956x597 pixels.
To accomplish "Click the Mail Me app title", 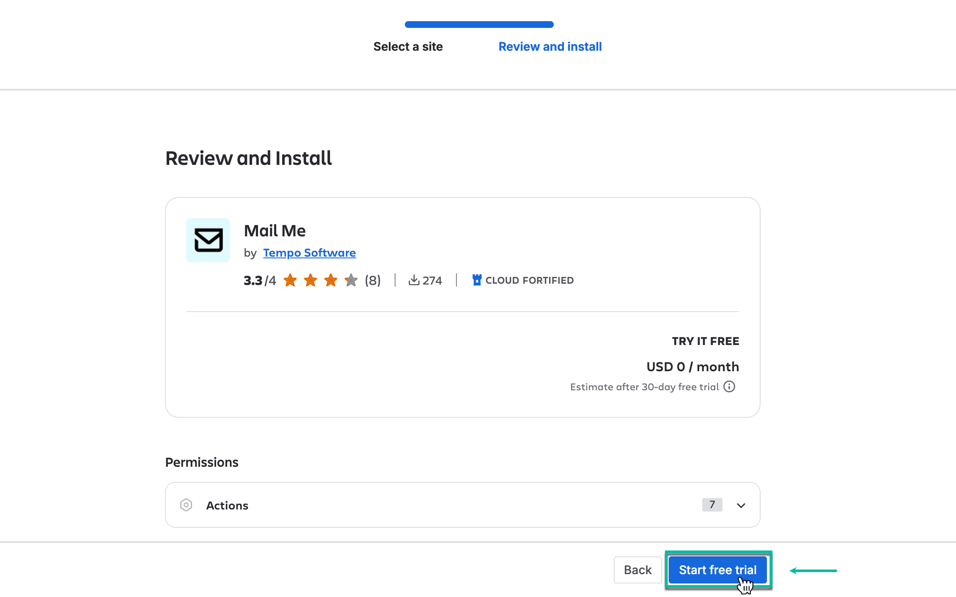I will click(275, 231).
